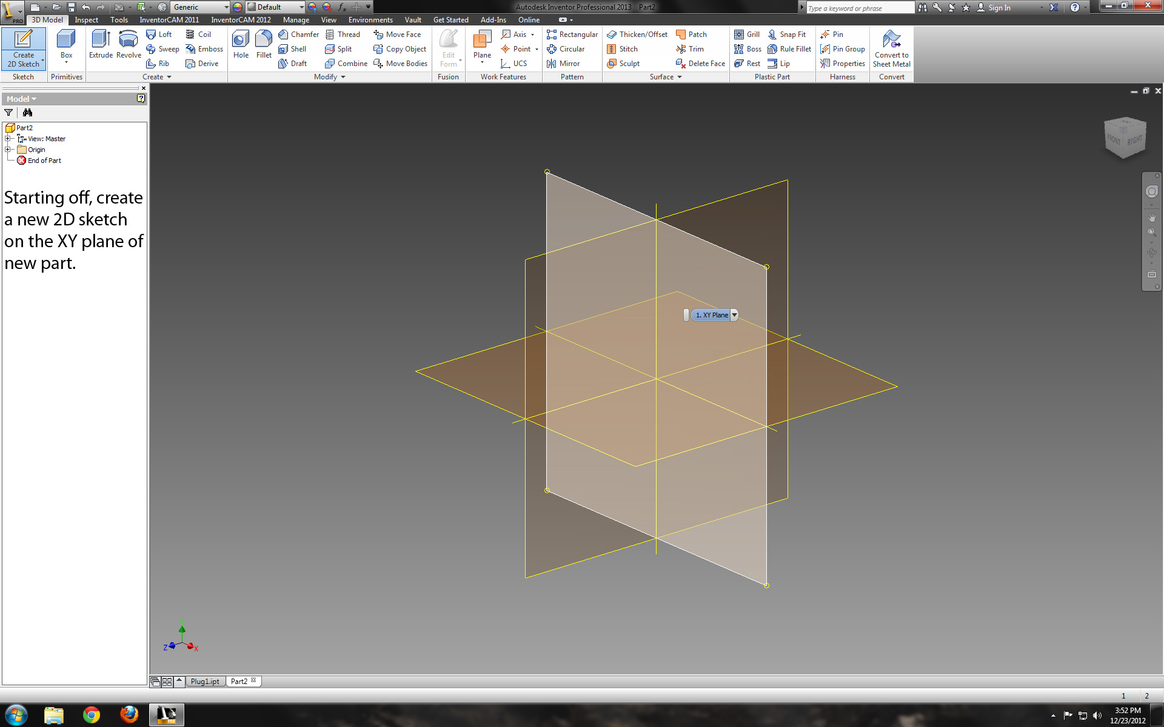Click the Sign In link
Image resolution: width=1164 pixels, height=727 pixels.
(998, 8)
